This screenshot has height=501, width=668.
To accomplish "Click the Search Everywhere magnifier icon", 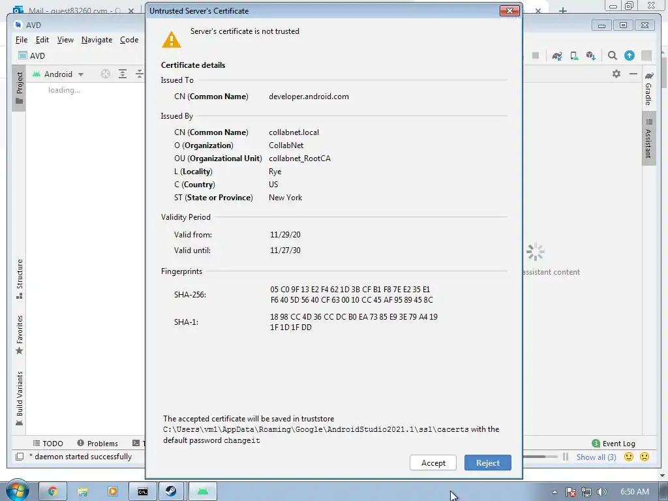I will (612, 55).
